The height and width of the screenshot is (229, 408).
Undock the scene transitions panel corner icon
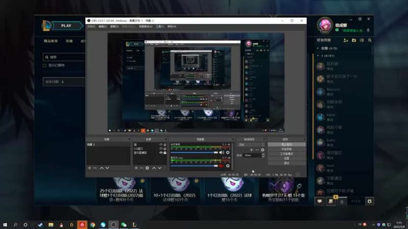[264, 139]
